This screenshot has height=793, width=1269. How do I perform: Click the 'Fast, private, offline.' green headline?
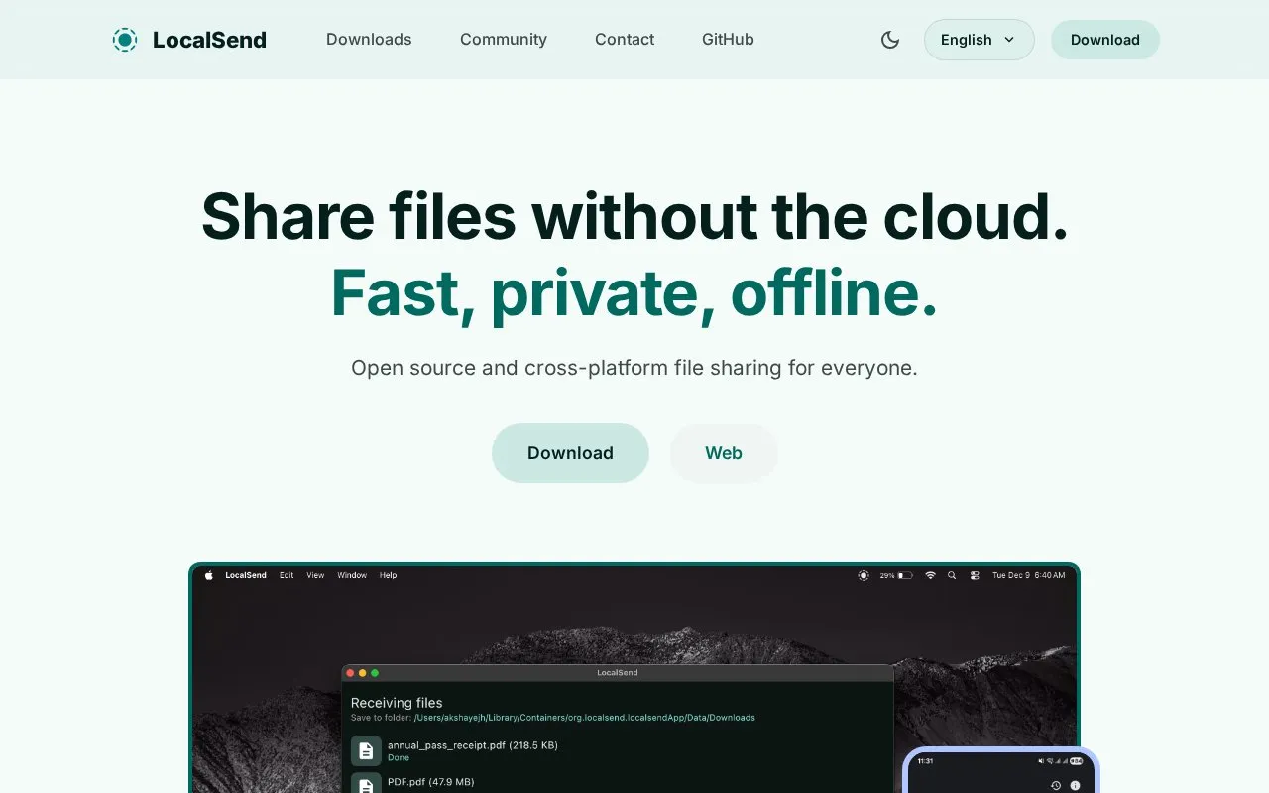634,293
